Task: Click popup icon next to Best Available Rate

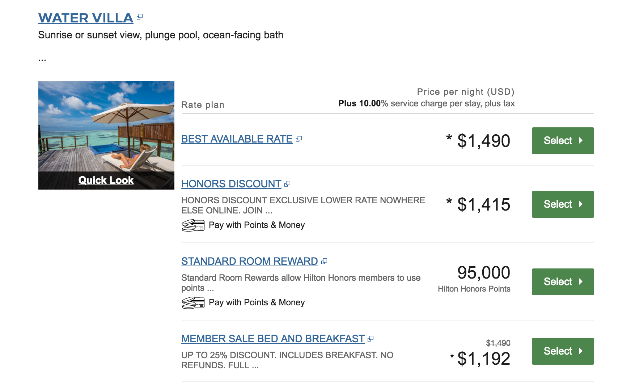Action: [299, 139]
